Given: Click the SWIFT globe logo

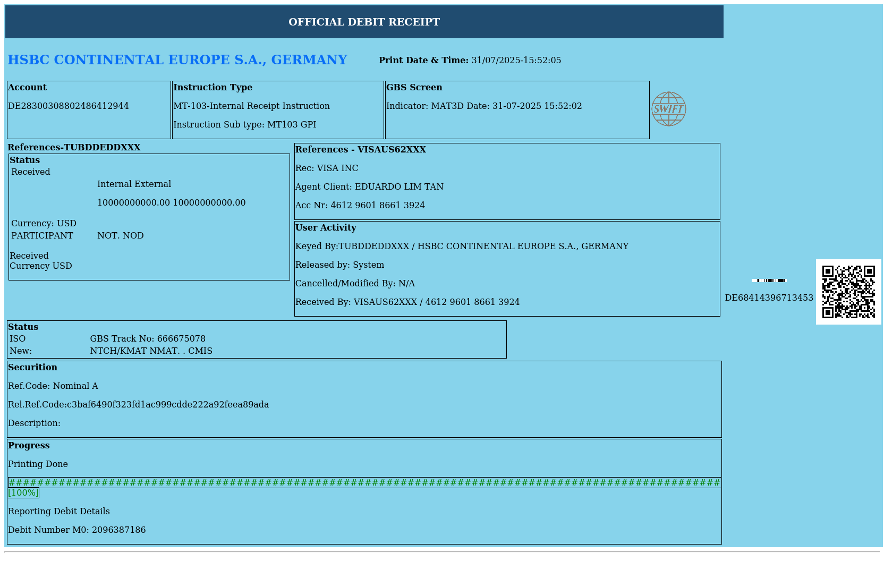Looking at the screenshot, I should 668,109.
